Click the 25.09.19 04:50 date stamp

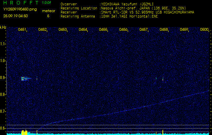pyautogui.click(x=16, y=16)
